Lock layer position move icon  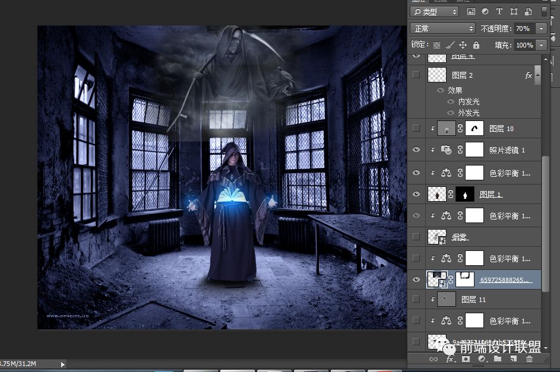click(463, 45)
